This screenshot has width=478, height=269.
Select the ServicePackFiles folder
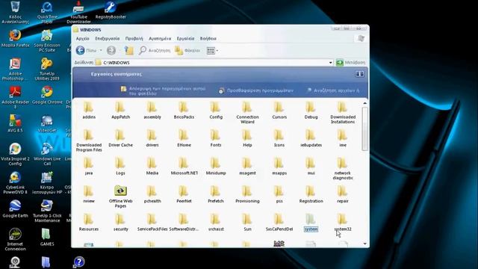tap(152, 223)
